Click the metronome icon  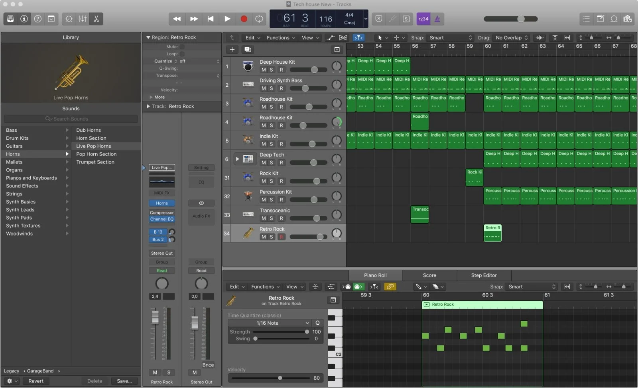pyautogui.click(x=437, y=19)
